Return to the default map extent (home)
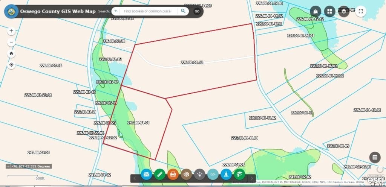This screenshot has height=187, width=386. point(11,53)
